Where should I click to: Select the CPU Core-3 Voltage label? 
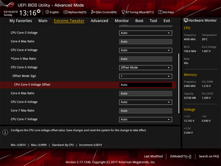[24, 33]
